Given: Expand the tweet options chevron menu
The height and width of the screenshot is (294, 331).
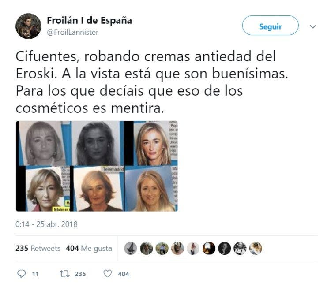Looking at the screenshot, I should point(313,26).
